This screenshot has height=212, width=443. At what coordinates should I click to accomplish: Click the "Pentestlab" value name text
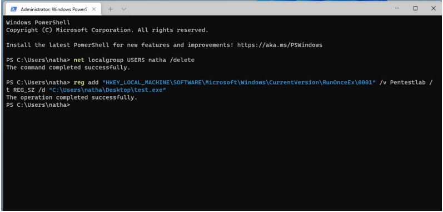coord(407,82)
